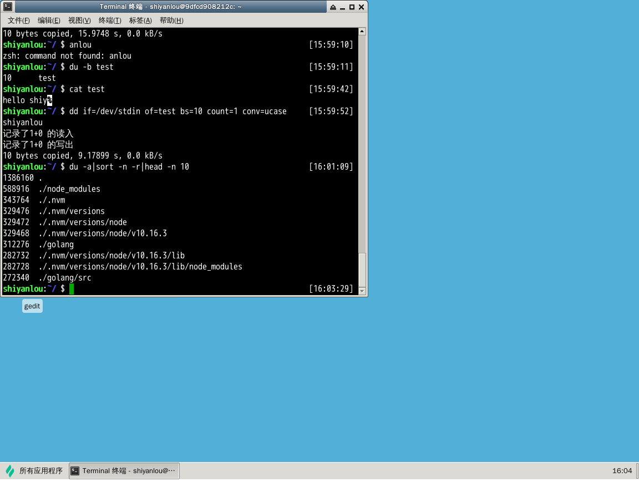The height and width of the screenshot is (497, 639).
Task: Click the scrollbar down arrow
Action: [362, 291]
